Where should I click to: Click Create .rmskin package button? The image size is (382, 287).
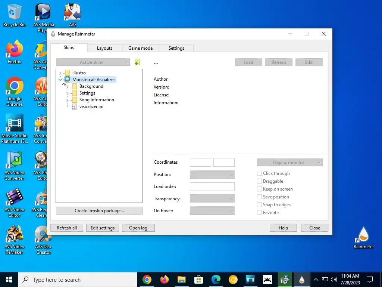(99, 211)
